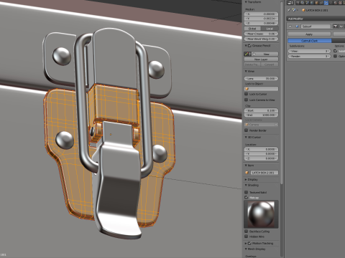345x258 pixels.
Task: Select Catmull-Clark subdivision type
Action: click(x=310, y=41)
